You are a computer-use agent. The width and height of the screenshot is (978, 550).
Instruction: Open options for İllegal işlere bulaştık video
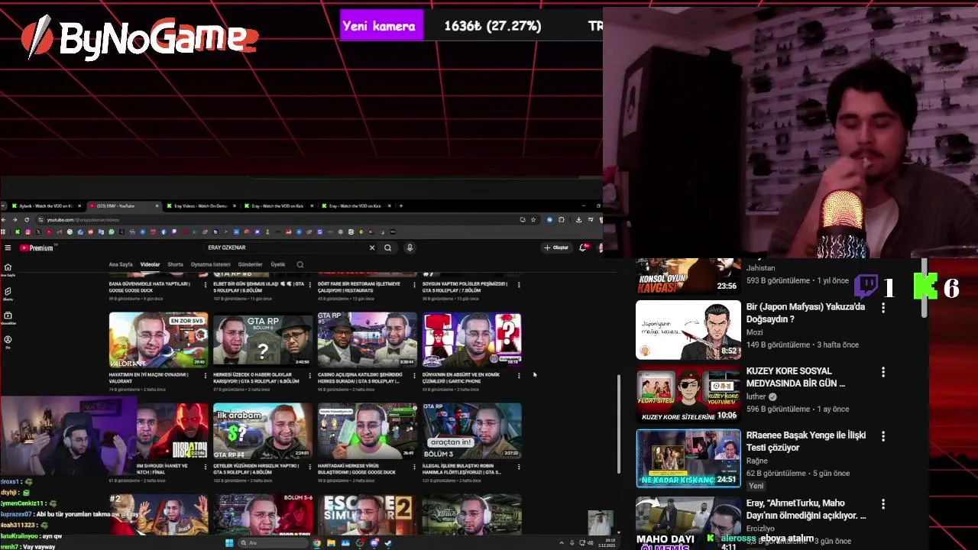click(x=519, y=465)
